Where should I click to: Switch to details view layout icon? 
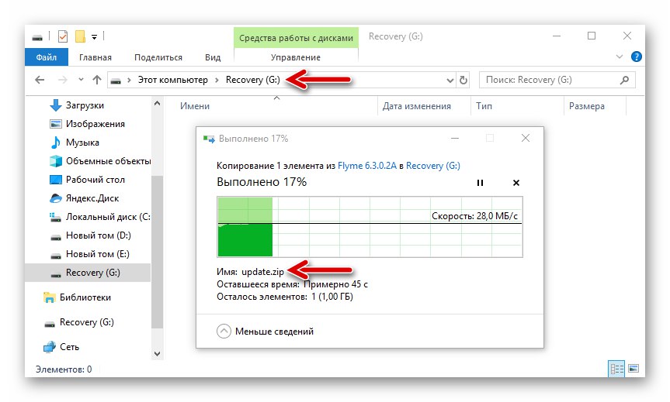(x=616, y=369)
